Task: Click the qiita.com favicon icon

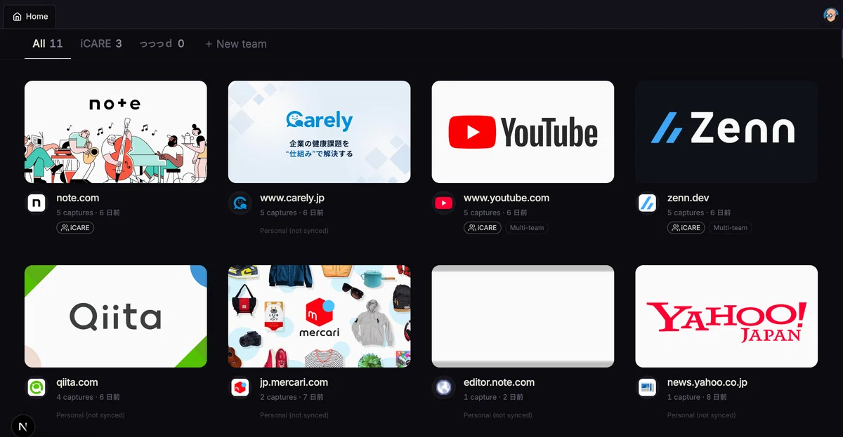Action: (x=37, y=387)
